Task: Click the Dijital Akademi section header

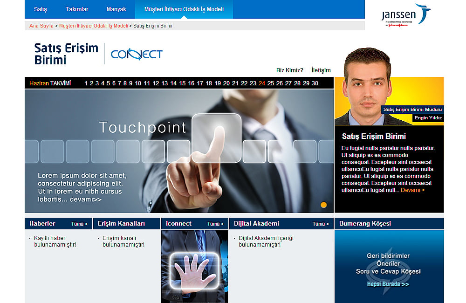Action: pos(256,224)
